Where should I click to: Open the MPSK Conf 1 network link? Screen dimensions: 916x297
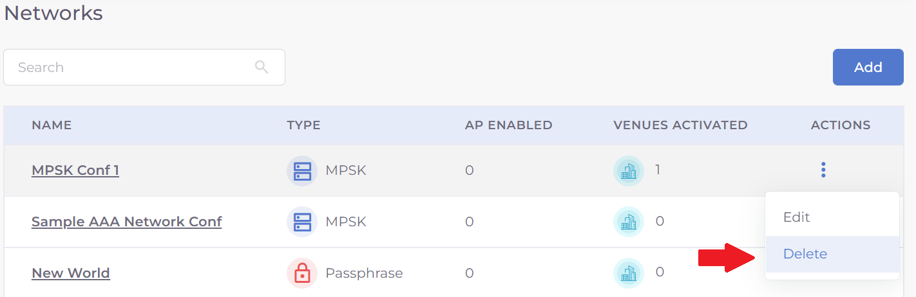75,170
